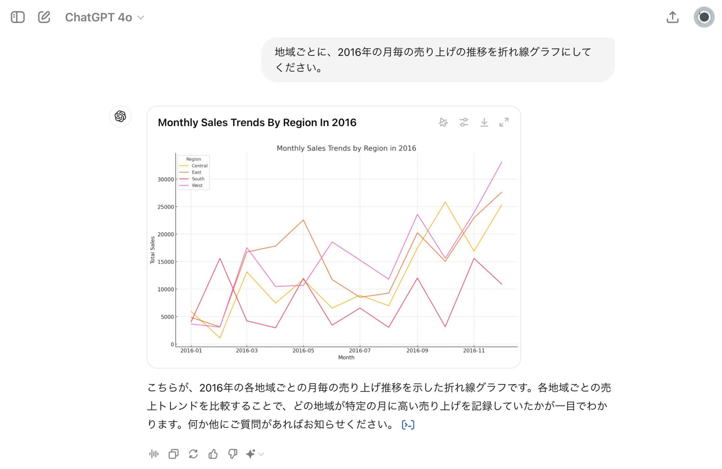Copy the response text
Screen dimensions: 722x469
[173, 454]
